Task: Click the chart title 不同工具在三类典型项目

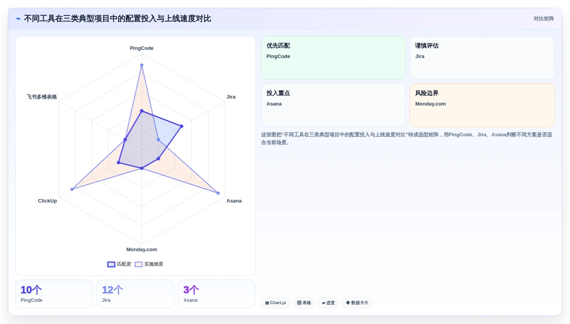Action: [x=117, y=19]
